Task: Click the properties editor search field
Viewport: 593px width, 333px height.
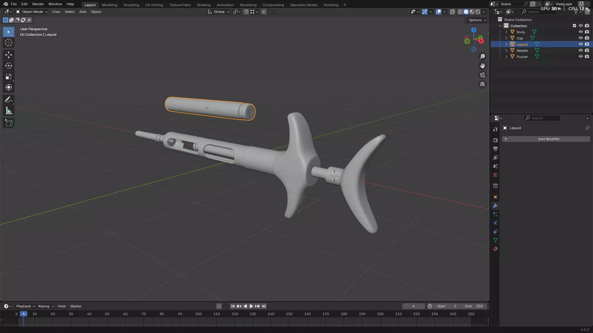Action: point(542,118)
